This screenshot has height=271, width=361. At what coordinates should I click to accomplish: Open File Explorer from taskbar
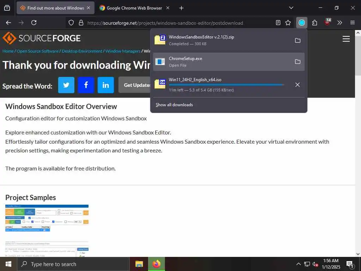tap(139, 264)
